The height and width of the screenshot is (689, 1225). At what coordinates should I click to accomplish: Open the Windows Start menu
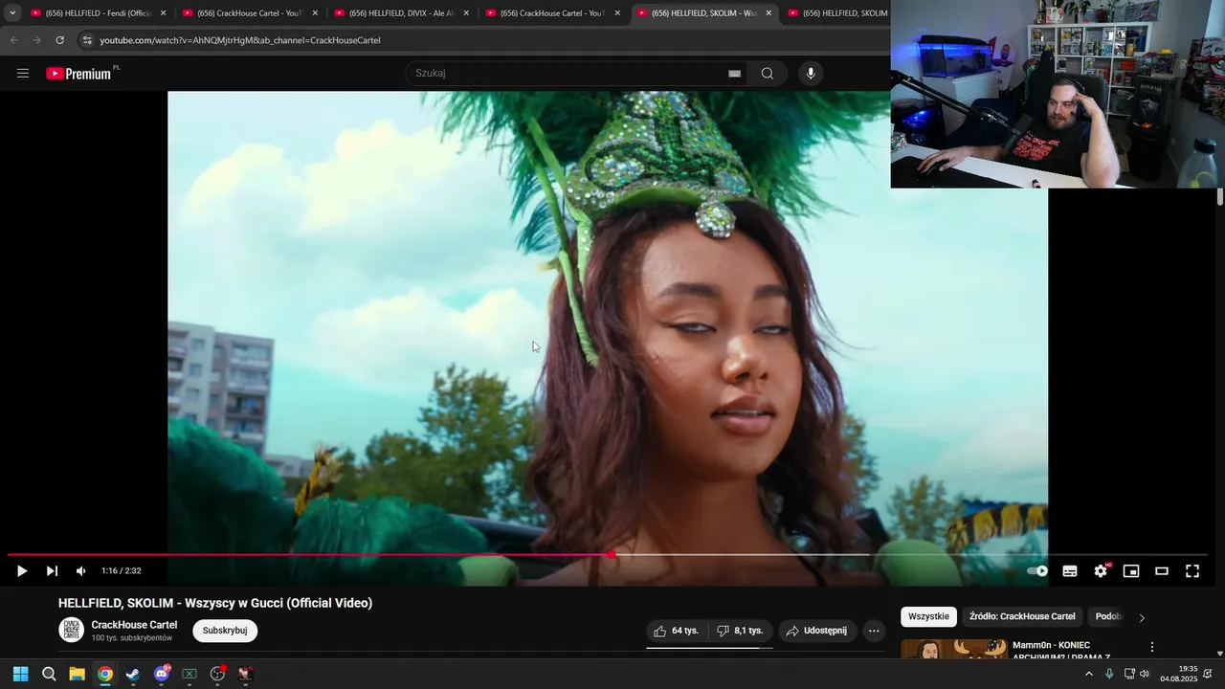20,674
